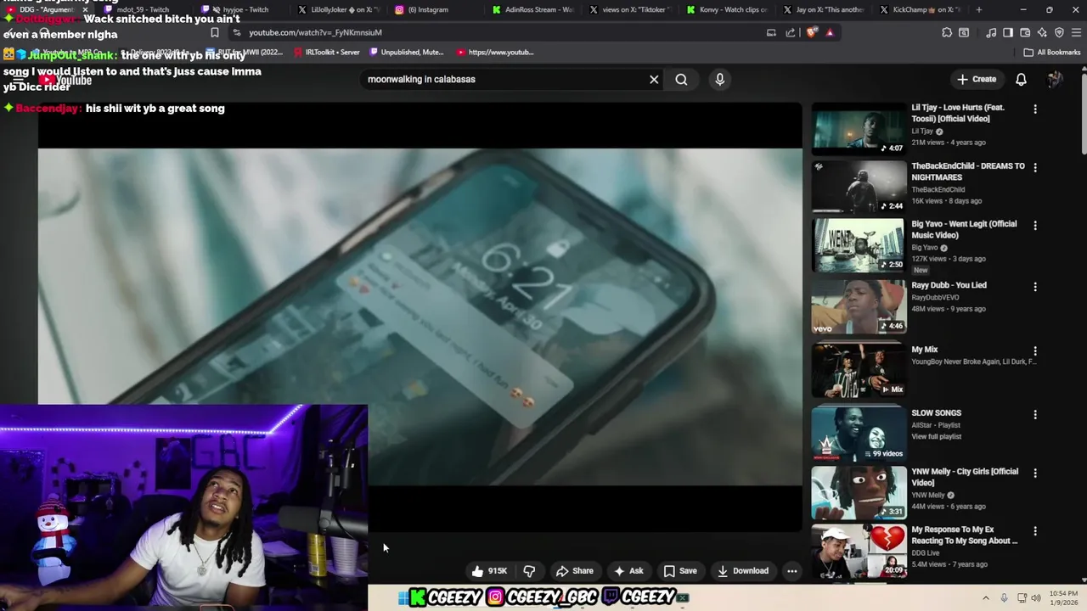Viewport: 1087px width, 611px height.
Task: Open options for My Response To My Ex
Action: tap(1034, 530)
